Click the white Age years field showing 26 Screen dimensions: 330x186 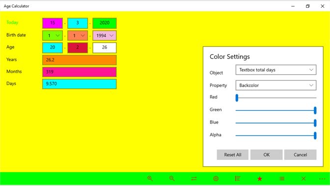(105, 48)
